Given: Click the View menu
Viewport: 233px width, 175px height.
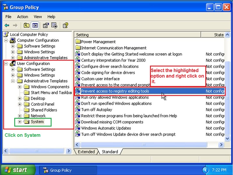Looking at the screenshot, I should coord(38,17).
